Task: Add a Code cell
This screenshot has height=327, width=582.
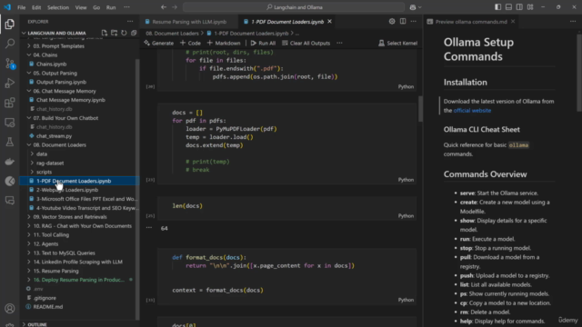Action: coord(190,43)
